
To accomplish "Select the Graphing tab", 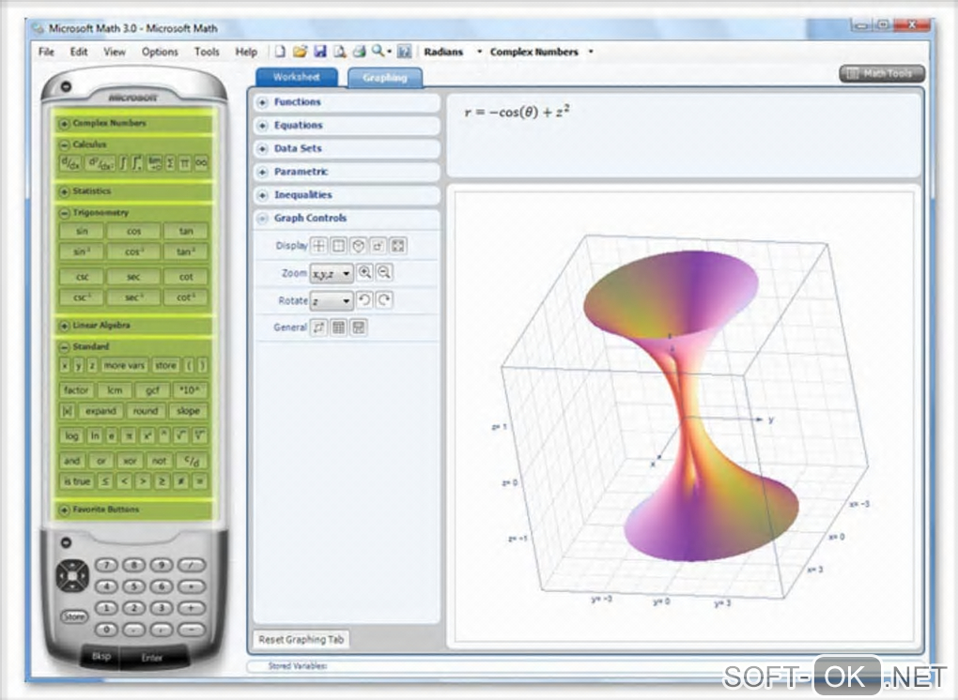I will click(385, 78).
